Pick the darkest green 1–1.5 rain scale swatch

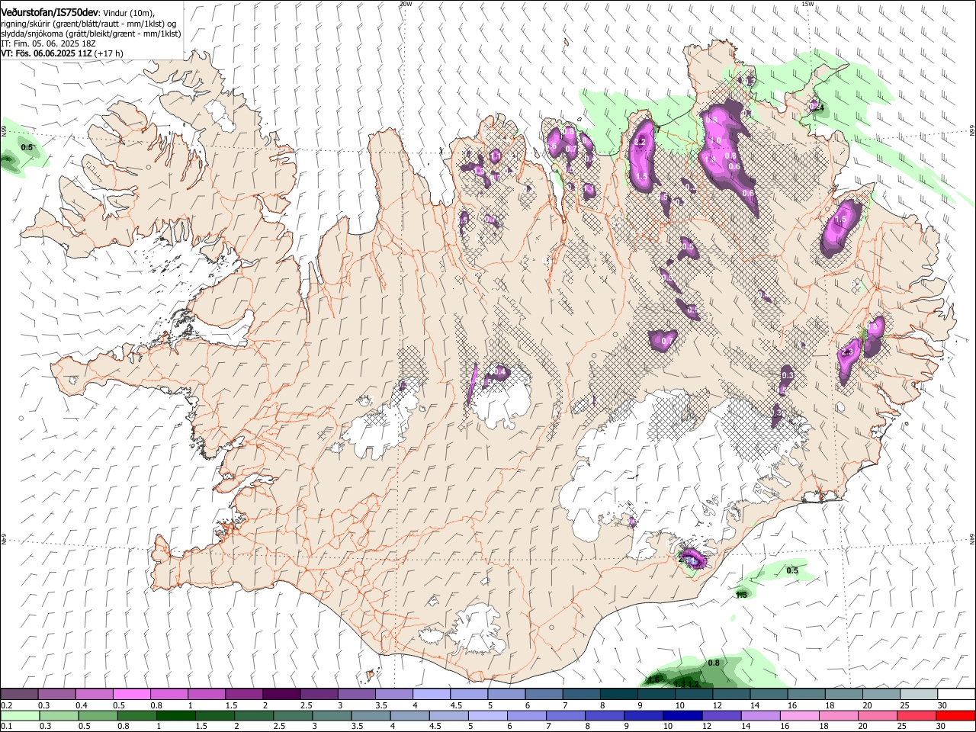(x=175, y=716)
